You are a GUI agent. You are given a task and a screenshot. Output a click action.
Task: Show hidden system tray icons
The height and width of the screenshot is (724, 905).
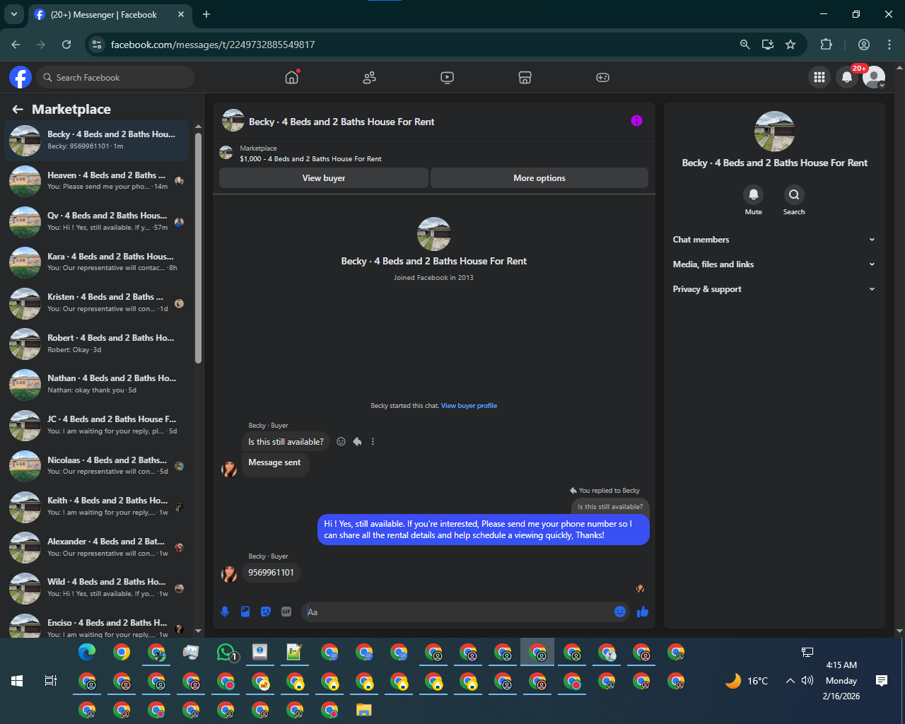[790, 681]
